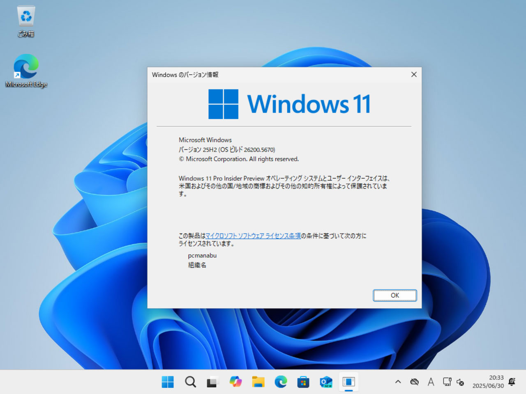Launch Microsoft Edge from the taskbar
This screenshot has height=394, width=526.
(x=281, y=382)
